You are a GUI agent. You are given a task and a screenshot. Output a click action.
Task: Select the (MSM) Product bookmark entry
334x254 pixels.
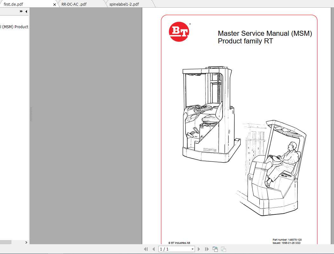[x=14, y=27]
